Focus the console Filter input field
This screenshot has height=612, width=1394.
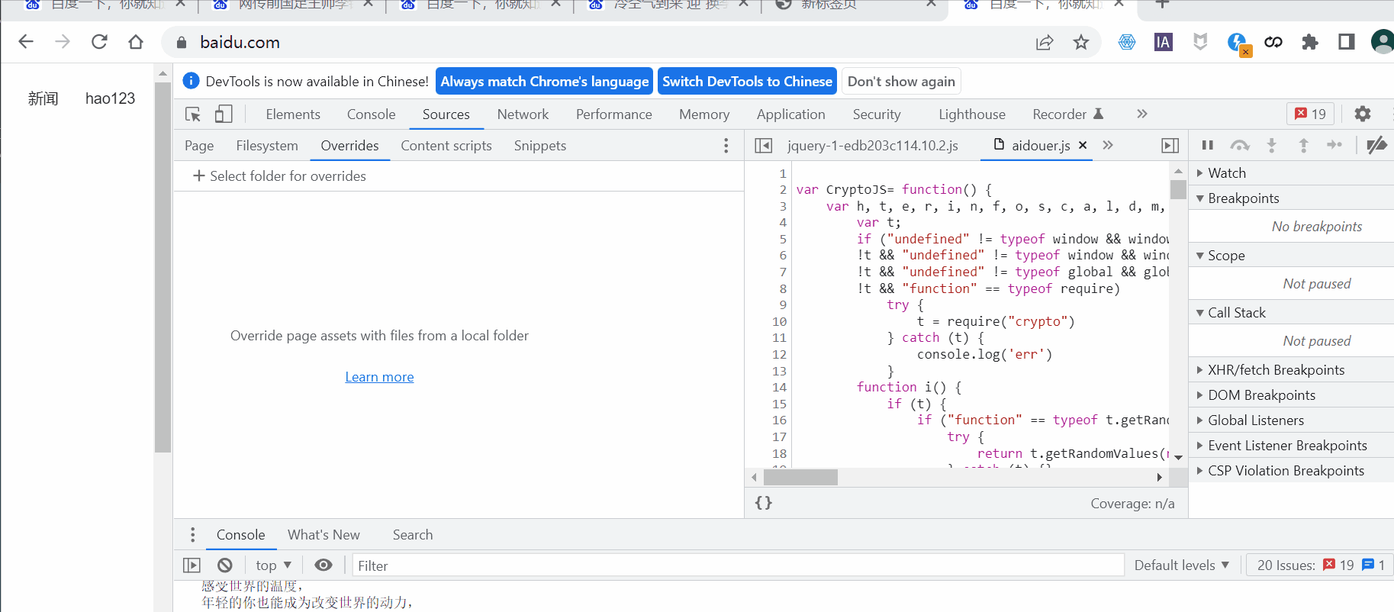tap(737, 565)
